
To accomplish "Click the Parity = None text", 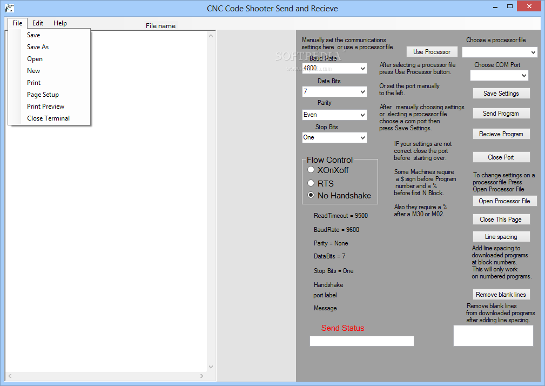I will click(331, 243).
